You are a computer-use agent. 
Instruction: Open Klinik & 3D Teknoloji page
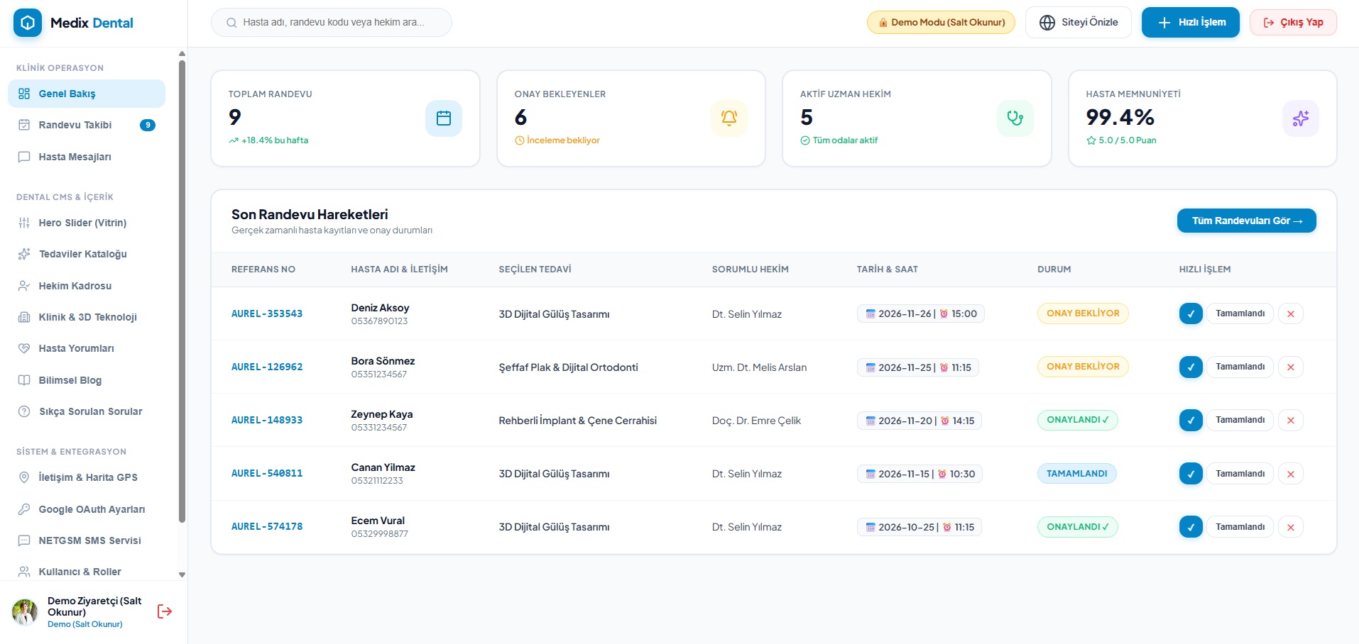87,317
